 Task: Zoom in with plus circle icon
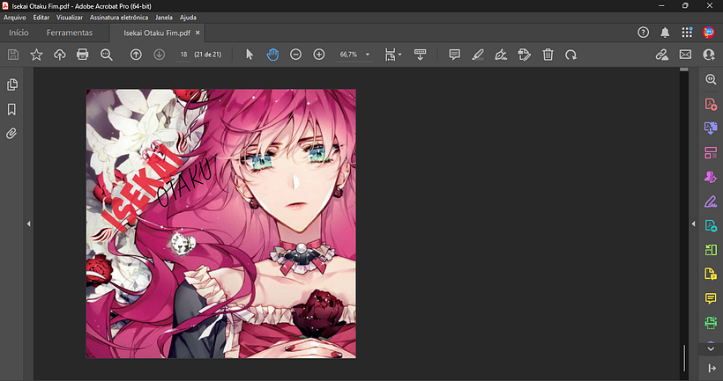[x=319, y=55]
